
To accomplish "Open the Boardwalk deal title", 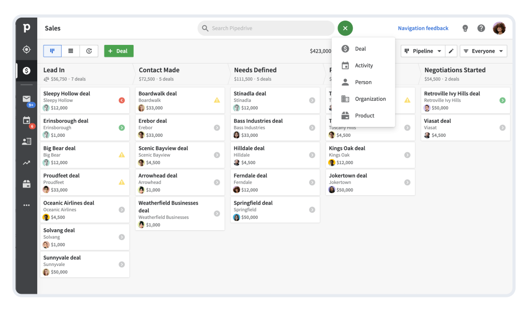I will tap(157, 93).
